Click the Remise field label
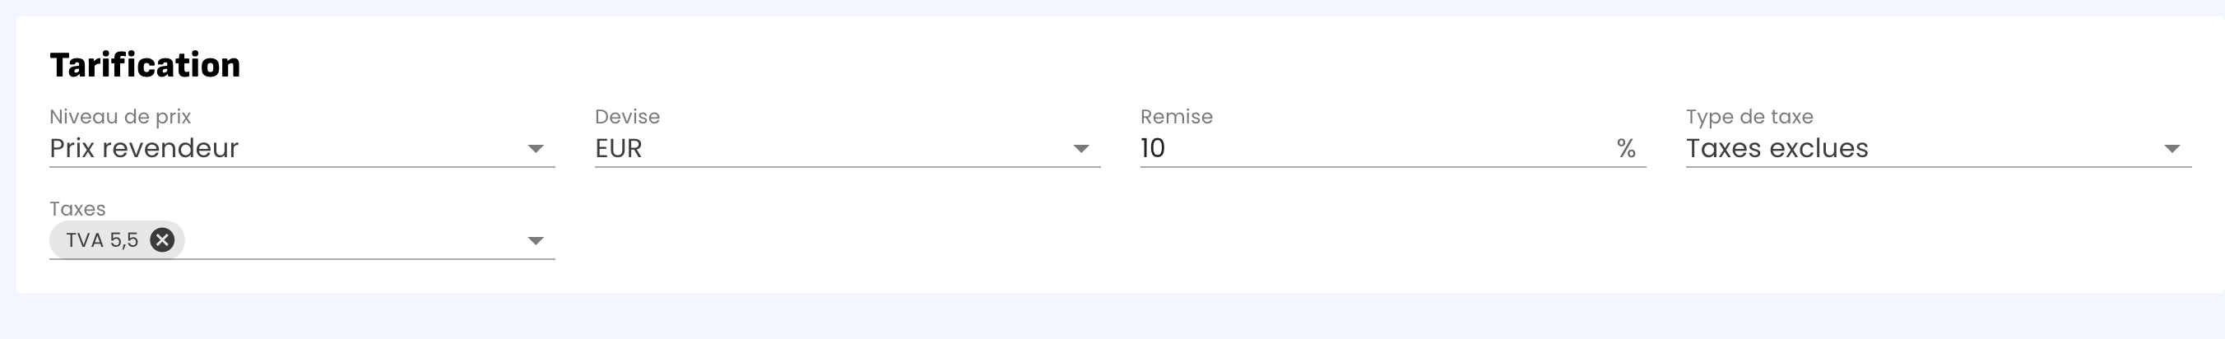The height and width of the screenshot is (339, 2225). point(1177,117)
